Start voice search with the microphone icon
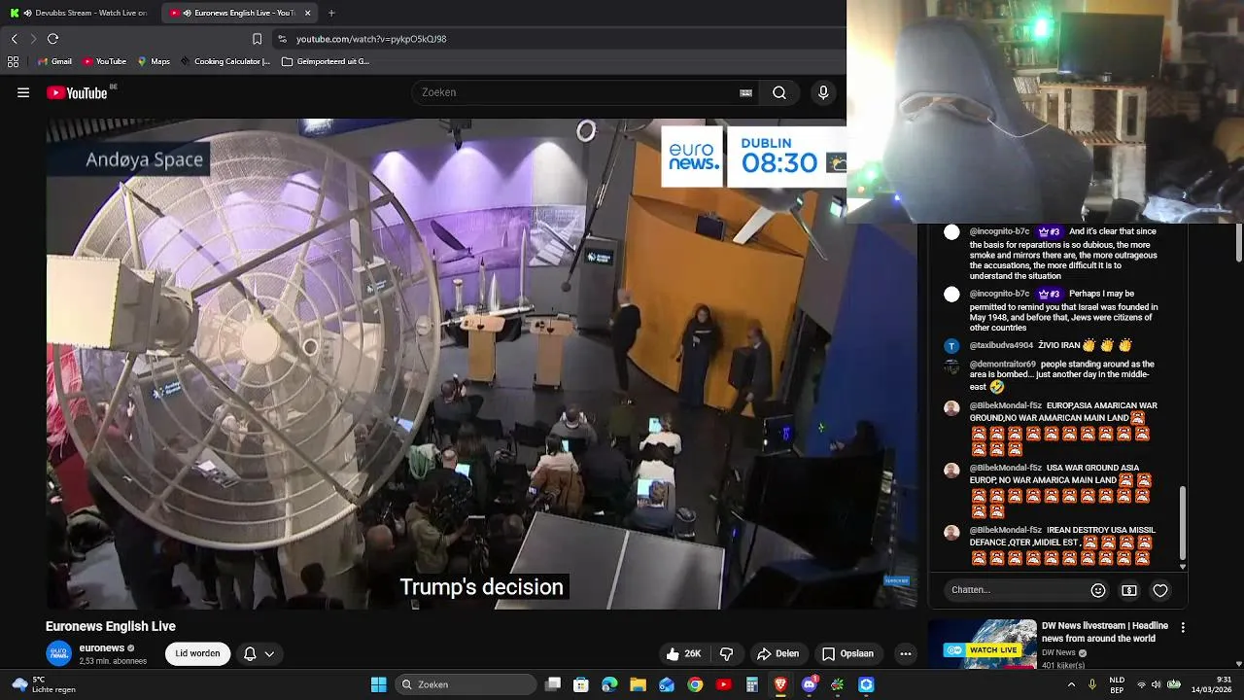The width and height of the screenshot is (1244, 700). coord(823,92)
